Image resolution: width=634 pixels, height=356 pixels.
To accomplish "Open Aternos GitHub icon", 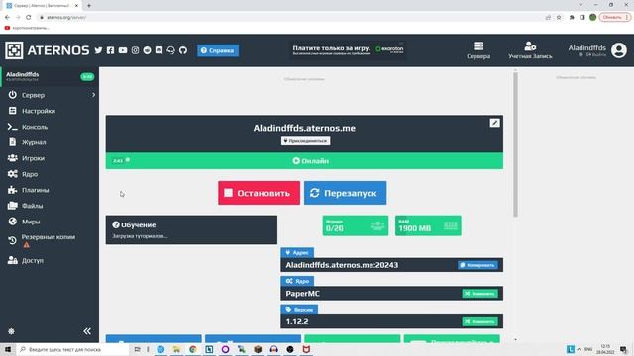I will pos(183,50).
